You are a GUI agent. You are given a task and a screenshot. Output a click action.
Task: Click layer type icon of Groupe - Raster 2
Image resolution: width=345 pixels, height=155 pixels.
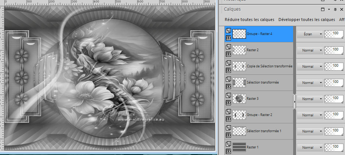(228, 112)
